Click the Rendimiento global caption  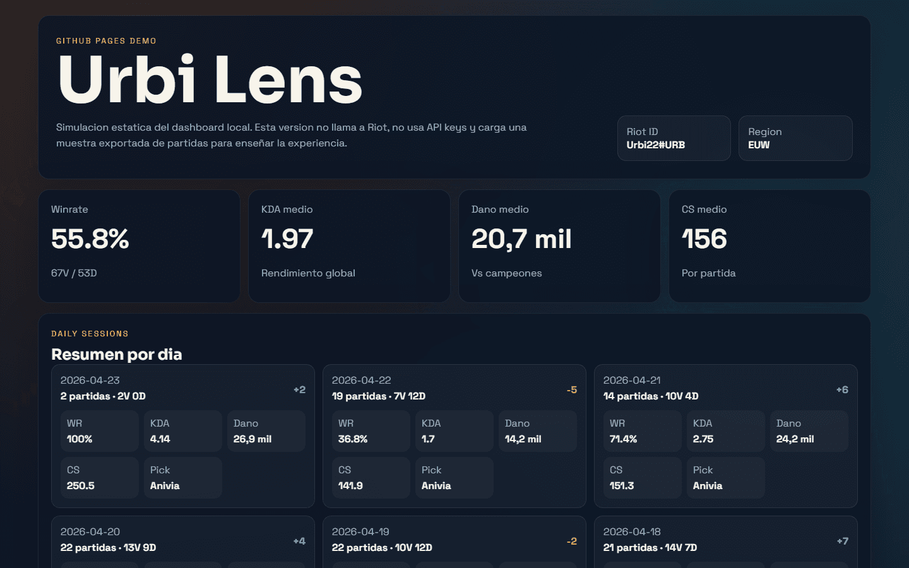point(308,273)
